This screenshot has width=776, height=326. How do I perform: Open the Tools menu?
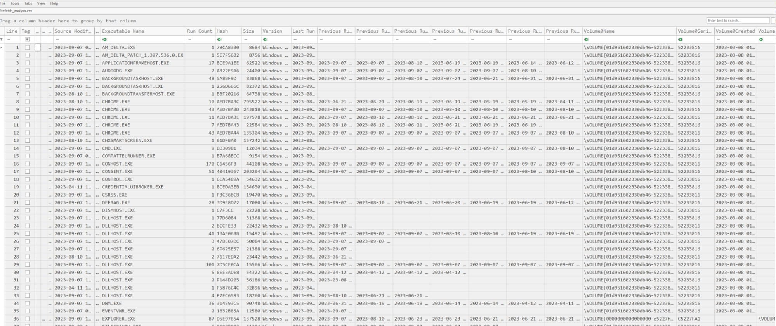point(15,3)
